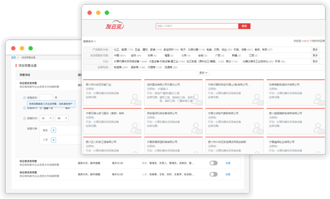Click help icon beside 提醒提前 in settings window
The width and height of the screenshot is (330, 199).
click(25, 98)
